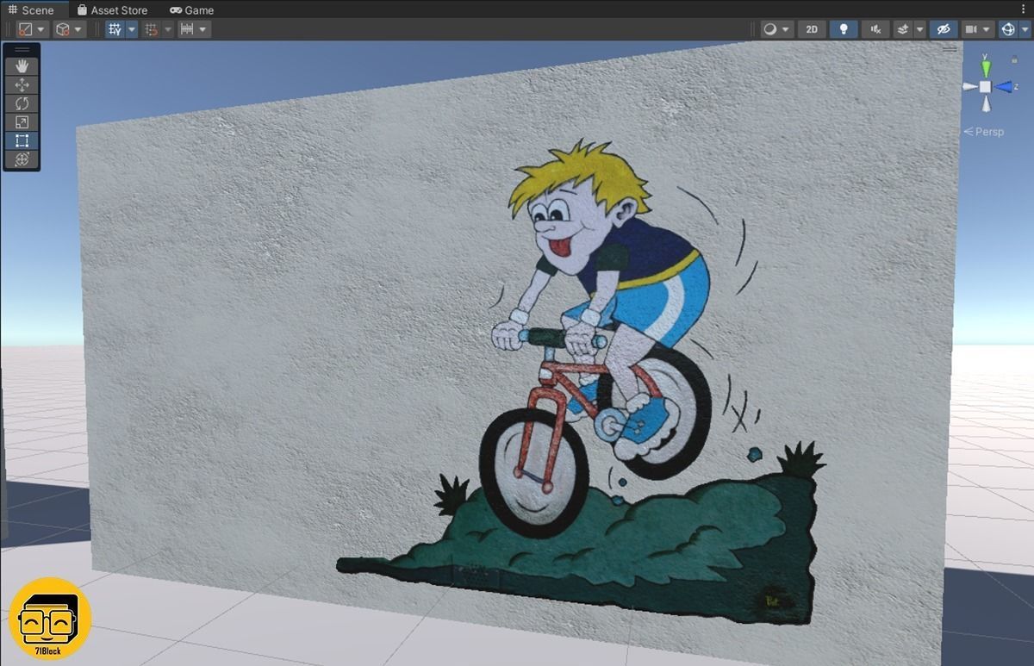
Task: Open the grid settings dropdown arrow
Action: click(132, 29)
